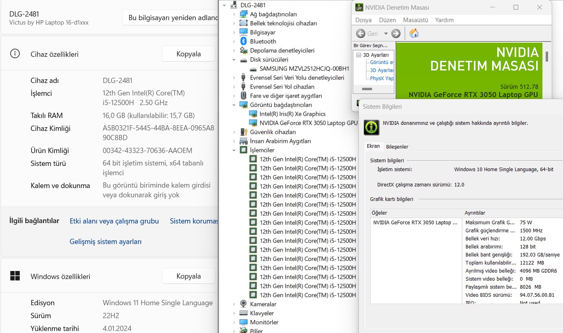Click the Bellek teknolojisi cihazları icon

(x=243, y=23)
